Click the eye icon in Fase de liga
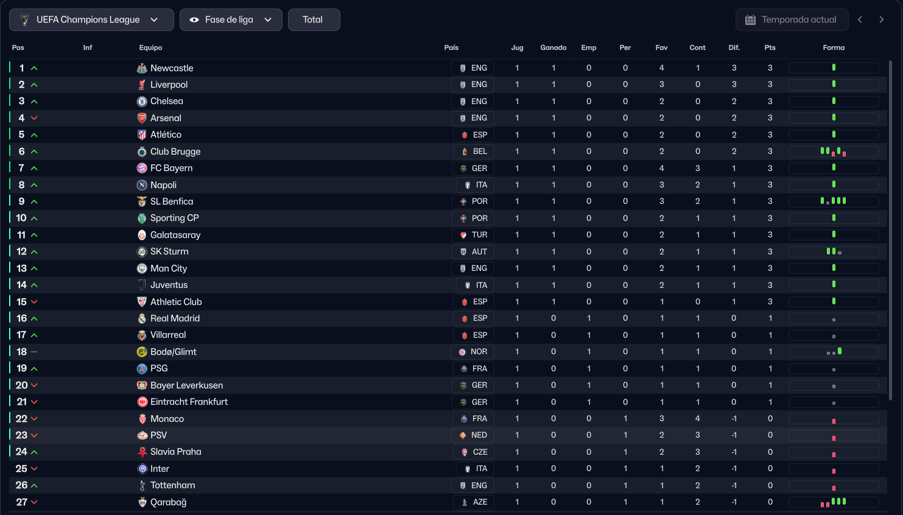This screenshot has height=515, width=903. [194, 19]
